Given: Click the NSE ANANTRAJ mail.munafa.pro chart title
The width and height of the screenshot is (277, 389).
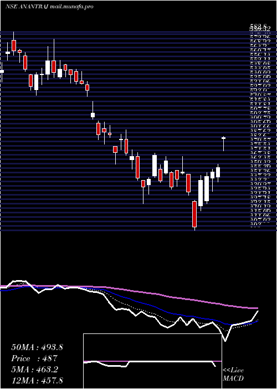Looking at the screenshot, I should pos(49,7).
